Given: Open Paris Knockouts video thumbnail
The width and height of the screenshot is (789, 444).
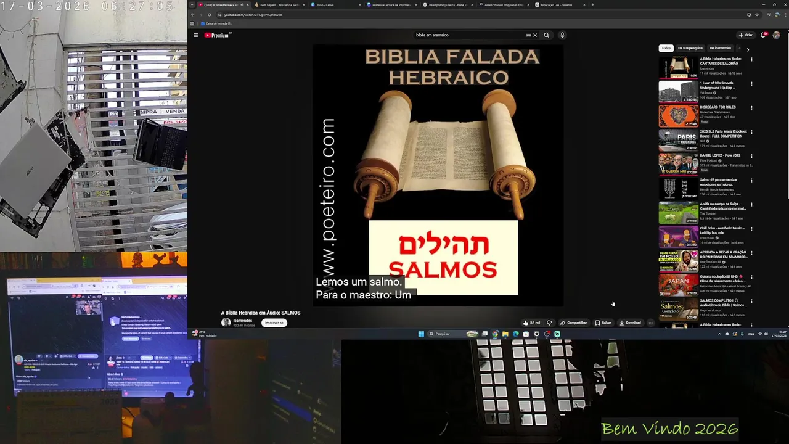Looking at the screenshot, I should tap(678, 140).
